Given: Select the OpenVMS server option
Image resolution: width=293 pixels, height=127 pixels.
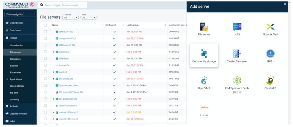Looking at the screenshot, I should [204, 83].
